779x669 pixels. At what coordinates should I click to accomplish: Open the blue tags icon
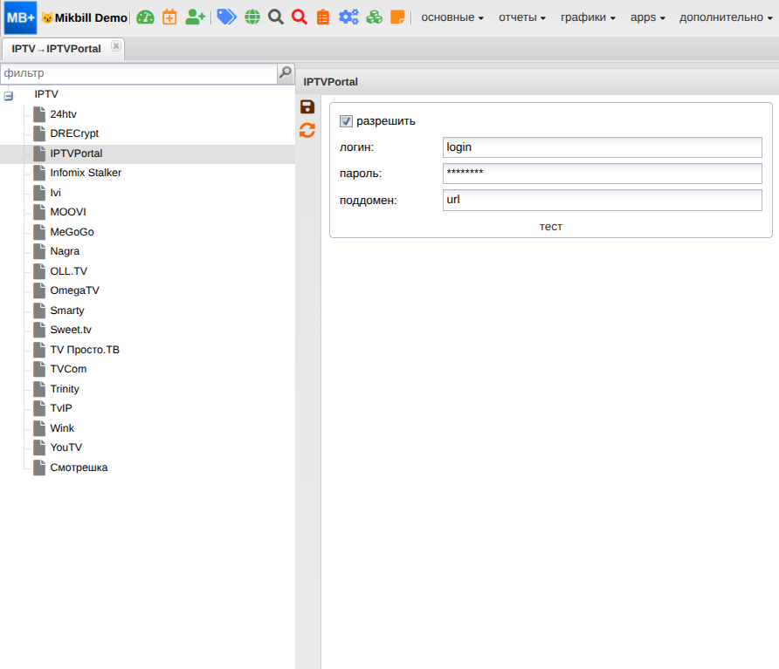(226, 17)
